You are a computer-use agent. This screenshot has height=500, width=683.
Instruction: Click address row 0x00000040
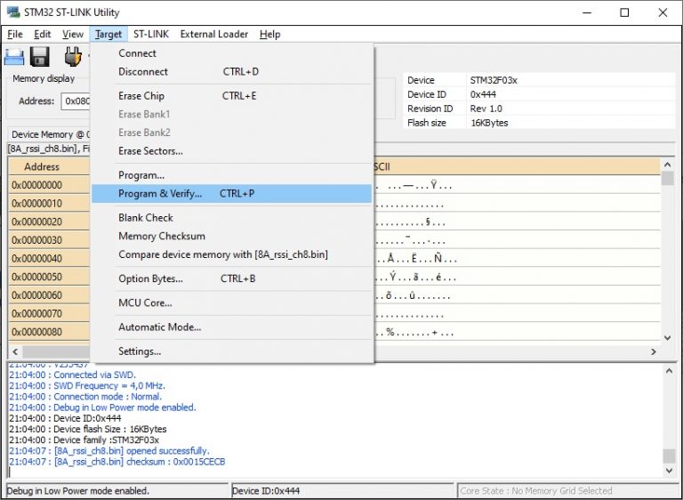[x=49, y=258]
